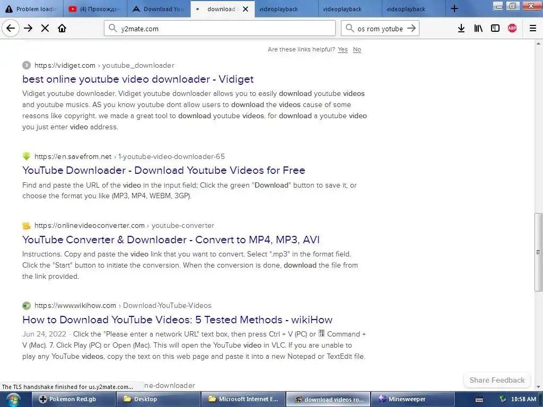Open a new tab with plus
This screenshot has height=407, width=543.
click(x=454, y=8)
